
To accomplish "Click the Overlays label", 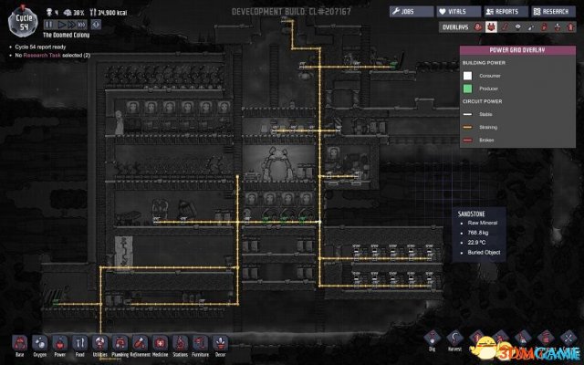I will (455, 26).
